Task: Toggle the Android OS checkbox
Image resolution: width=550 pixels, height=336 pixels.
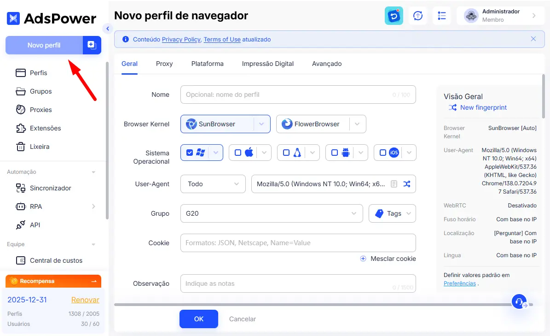Action: pyautogui.click(x=335, y=153)
